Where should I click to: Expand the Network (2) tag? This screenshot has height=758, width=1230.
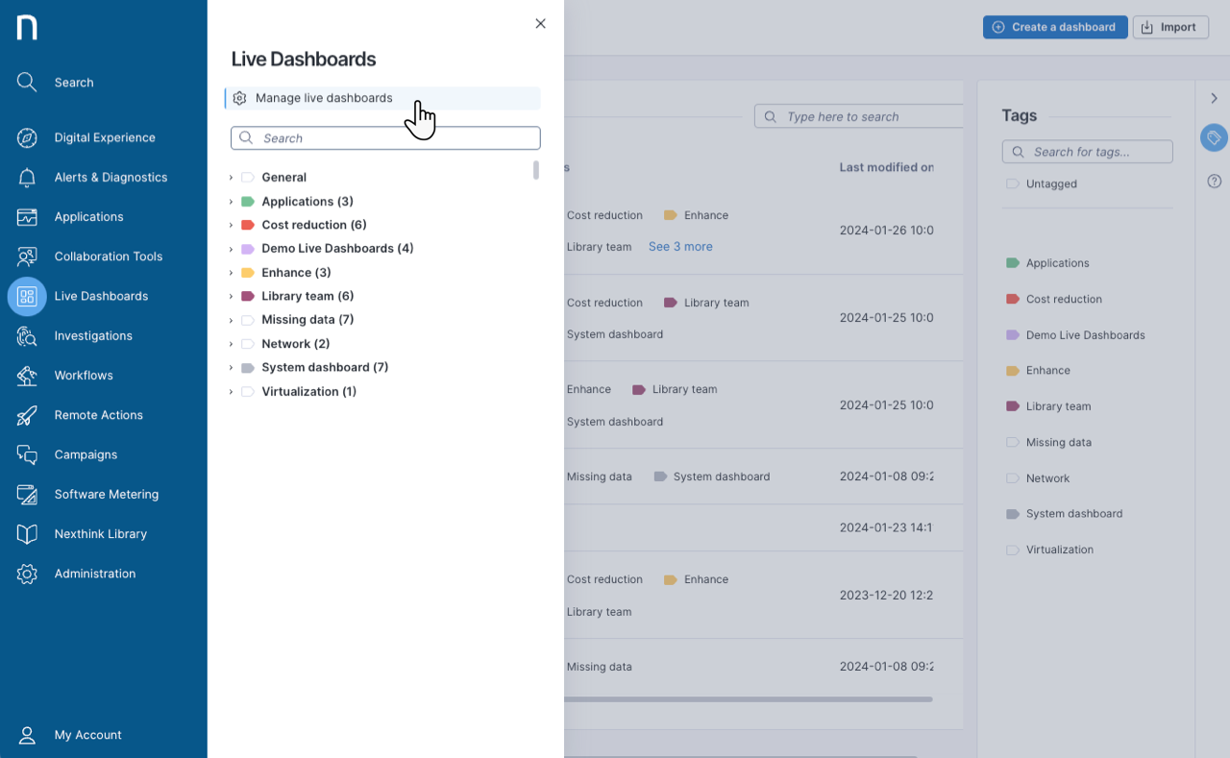point(231,344)
